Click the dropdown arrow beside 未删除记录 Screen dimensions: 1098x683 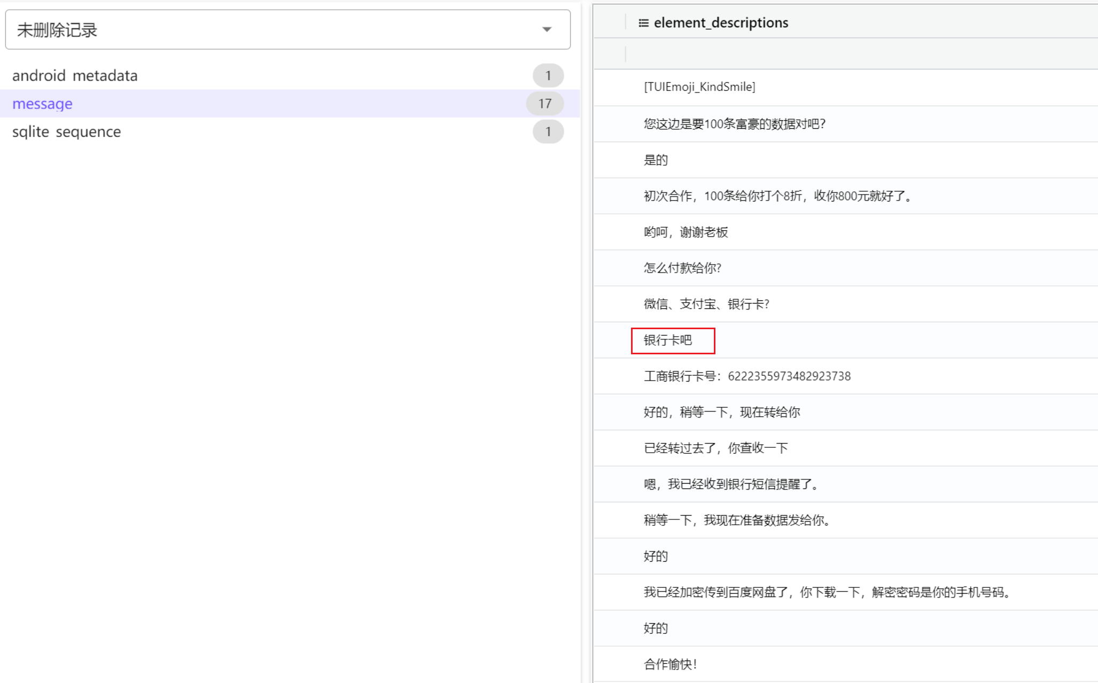[x=547, y=29]
